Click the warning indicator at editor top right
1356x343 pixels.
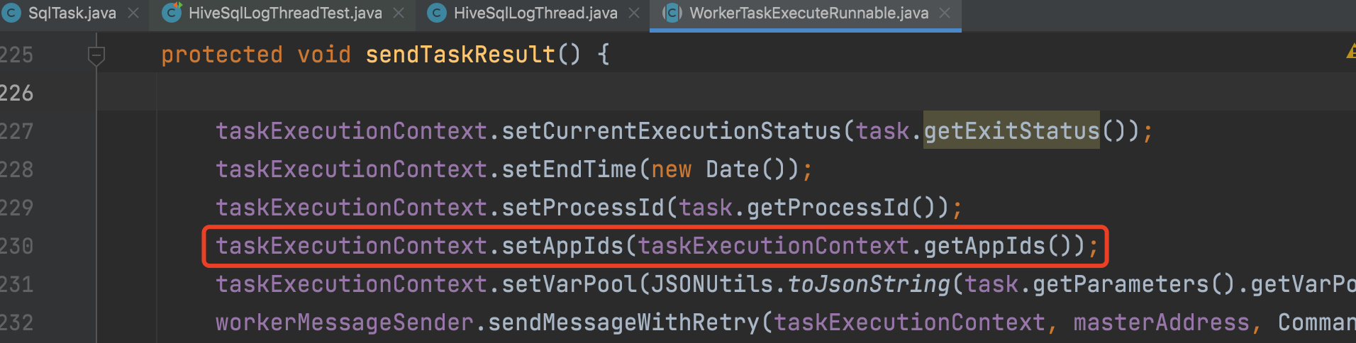coord(1350,52)
